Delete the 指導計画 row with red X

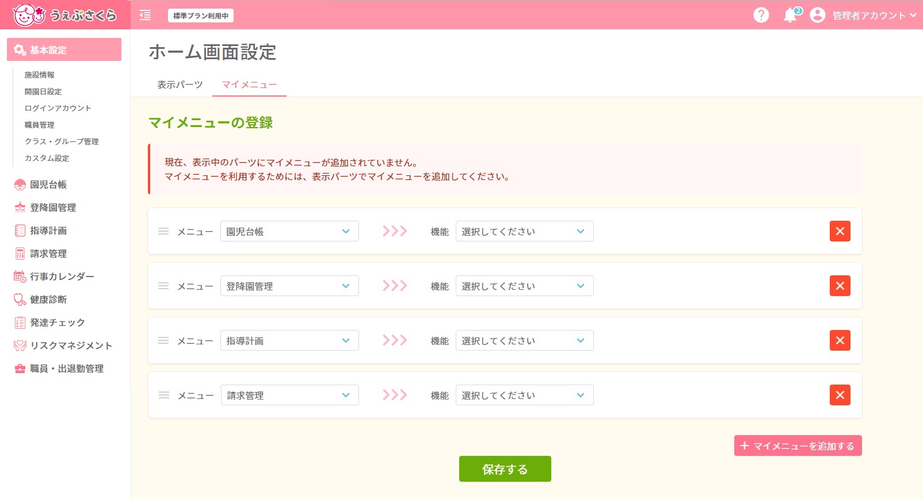tap(840, 340)
